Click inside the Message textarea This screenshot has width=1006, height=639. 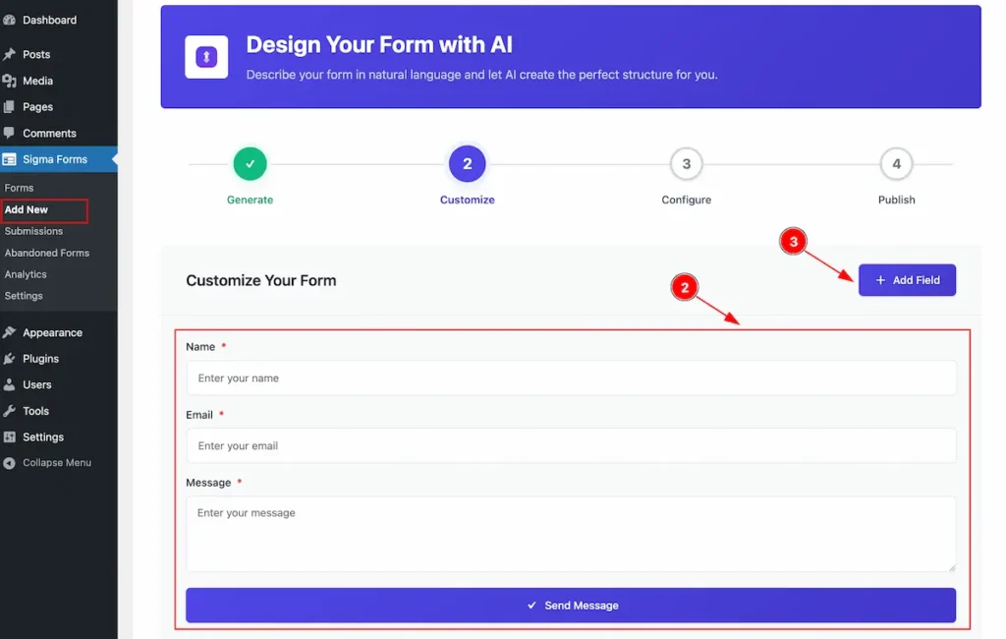(571, 534)
